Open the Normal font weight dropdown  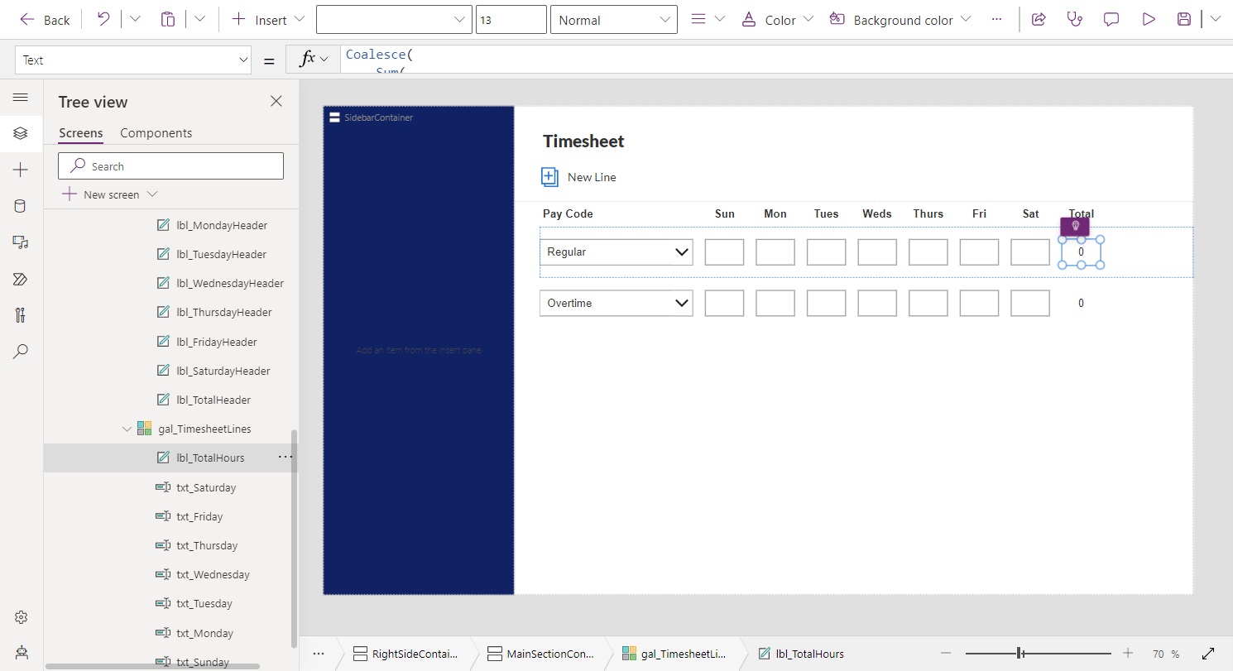[x=613, y=20]
